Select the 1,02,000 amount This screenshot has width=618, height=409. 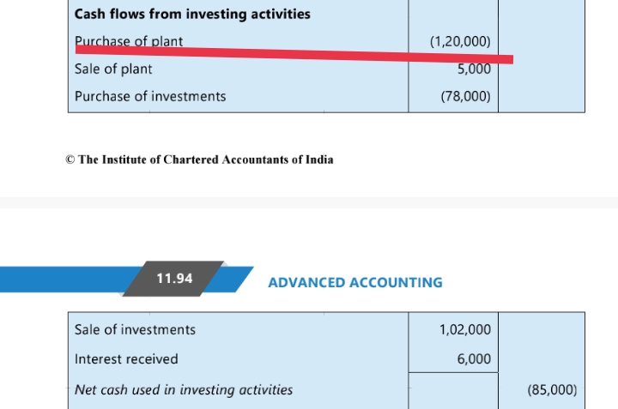tap(464, 329)
